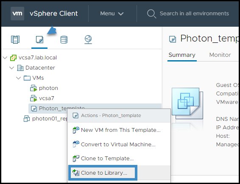This screenshot has width=240, height=184.
Task: Open the Menu dropdown
Action: tap(112, 14)
